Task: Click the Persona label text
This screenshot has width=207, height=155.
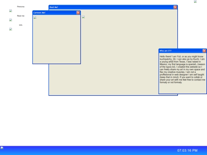Action: [x=21, y=7]
